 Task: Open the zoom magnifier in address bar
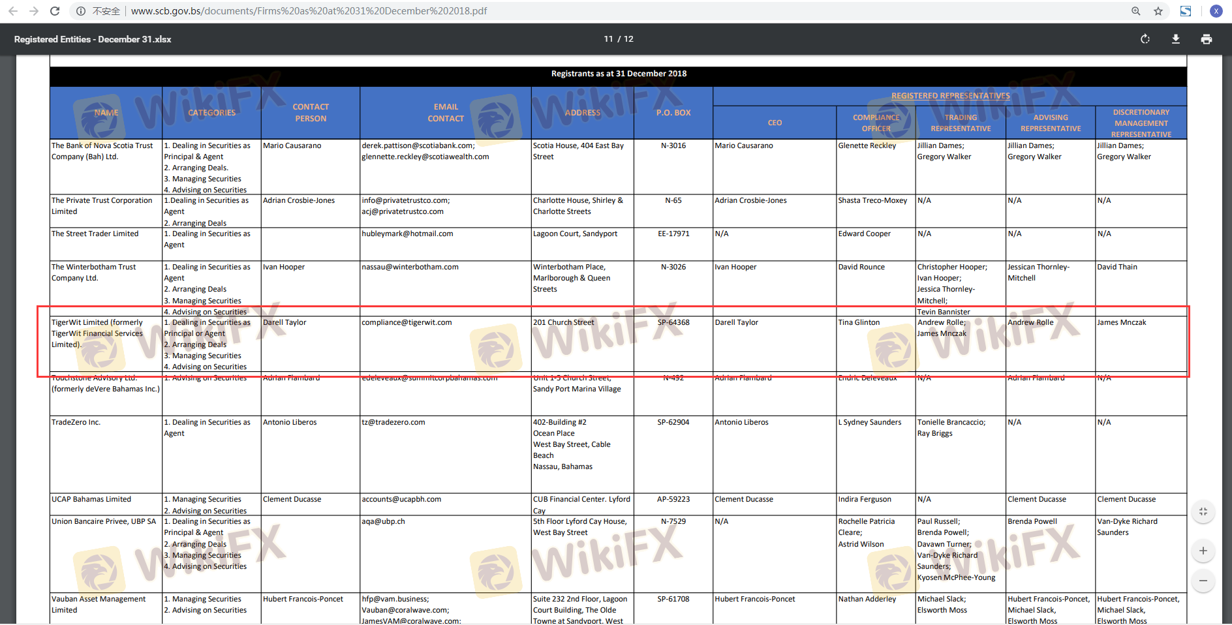click(x=1136, y=11)
